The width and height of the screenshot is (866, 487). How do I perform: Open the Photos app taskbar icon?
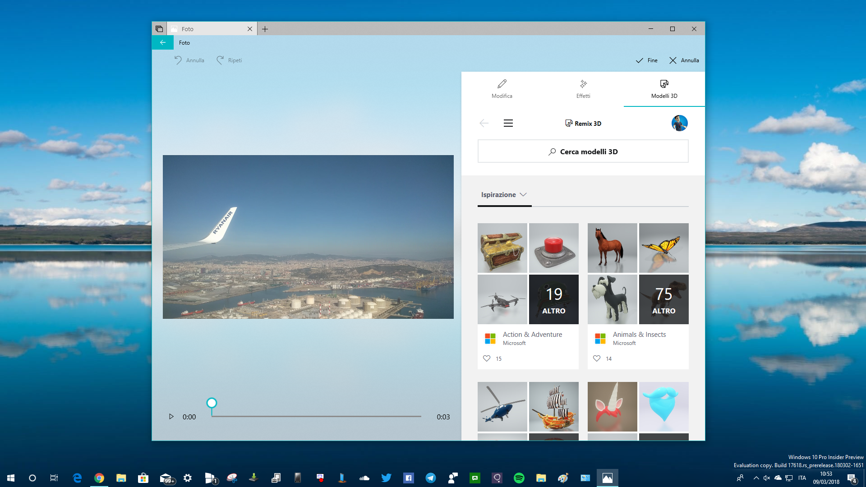tap(608, 478)
